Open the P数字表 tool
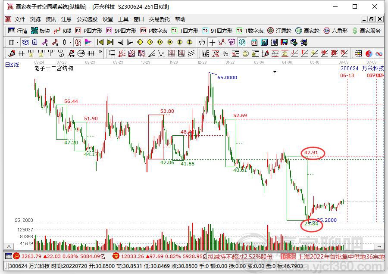 [x=153, y=31]
